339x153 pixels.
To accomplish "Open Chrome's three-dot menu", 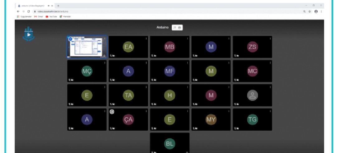I will [321, 11].
